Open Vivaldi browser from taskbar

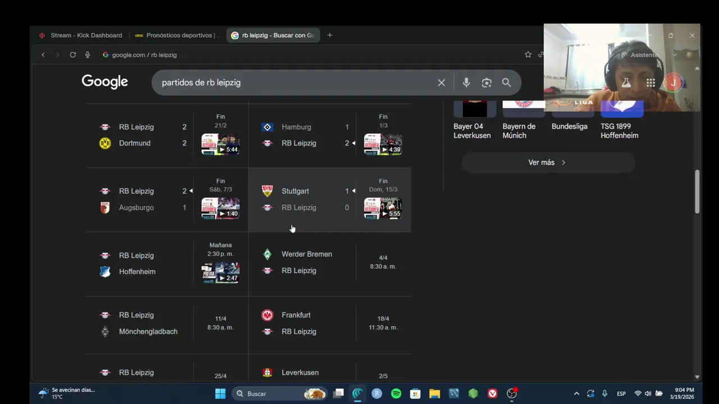493,393
